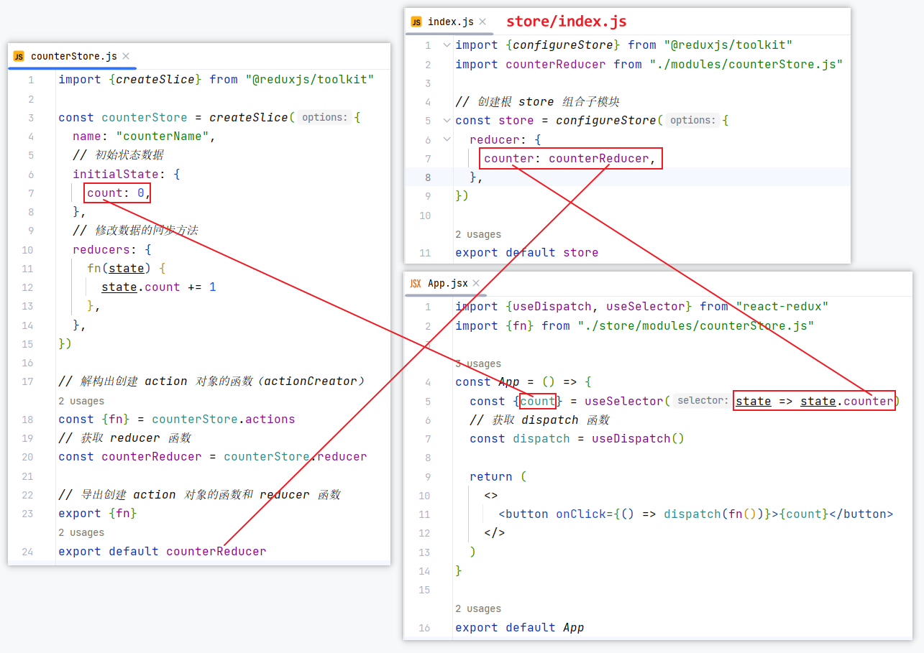924x653 pixels.
Task: Click the 'reducers' key in counterStore.js
Action: click(101, 249)
